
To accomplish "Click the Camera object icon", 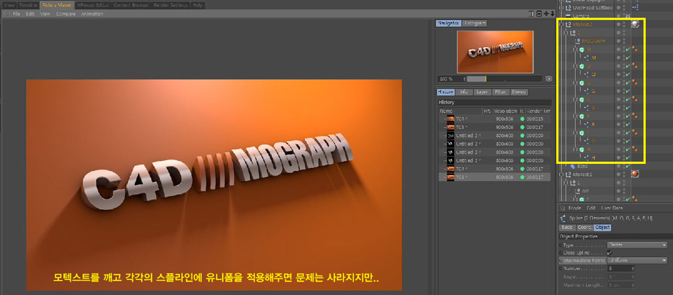I will (569, 16).
